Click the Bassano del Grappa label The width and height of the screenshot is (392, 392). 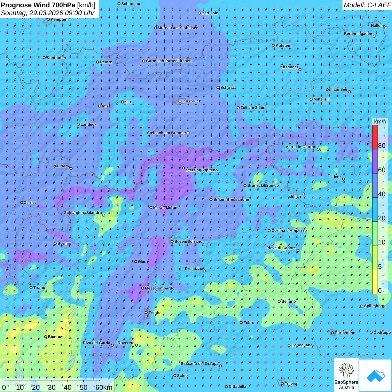[200, 363]
